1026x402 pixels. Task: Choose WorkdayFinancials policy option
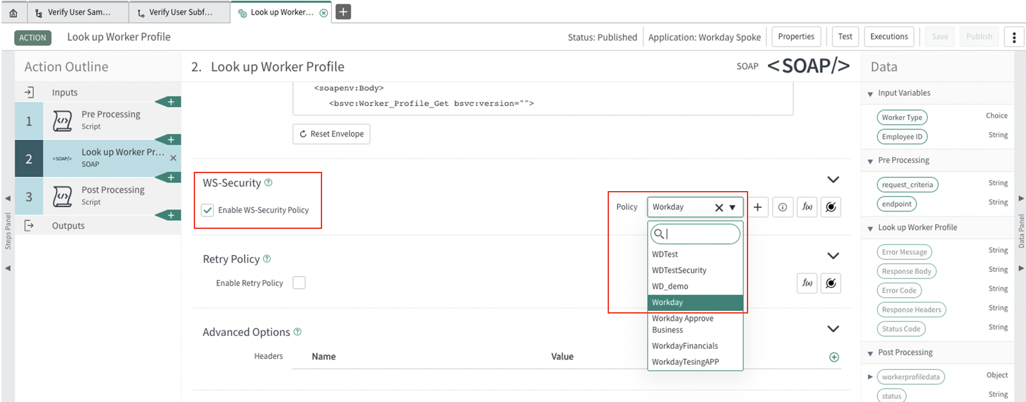coord(696,346)
